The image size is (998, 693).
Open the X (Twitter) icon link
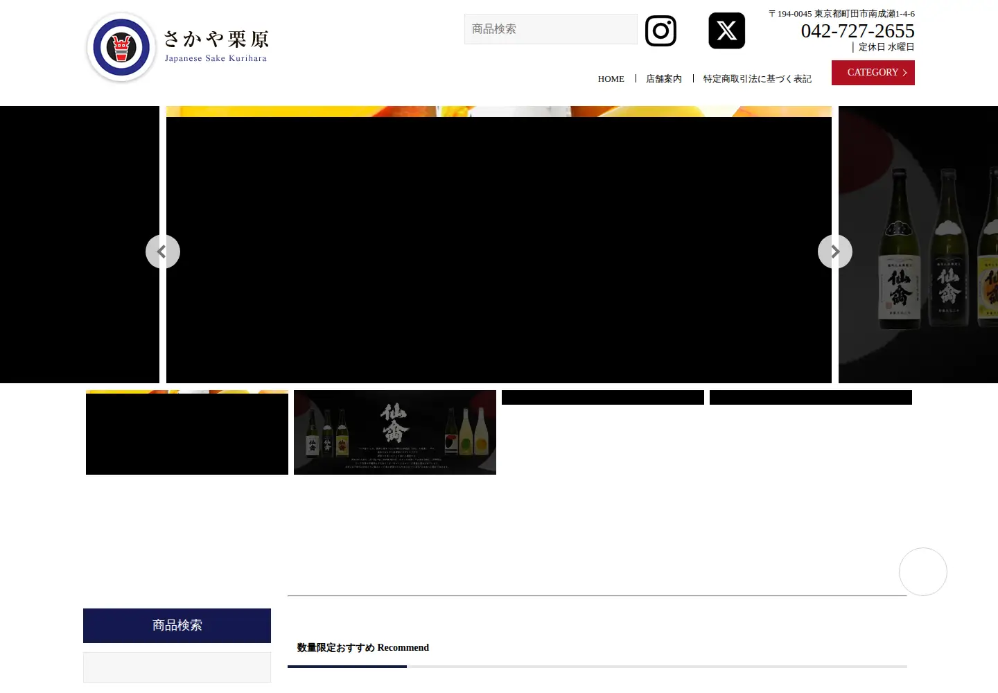click(726, 30)
